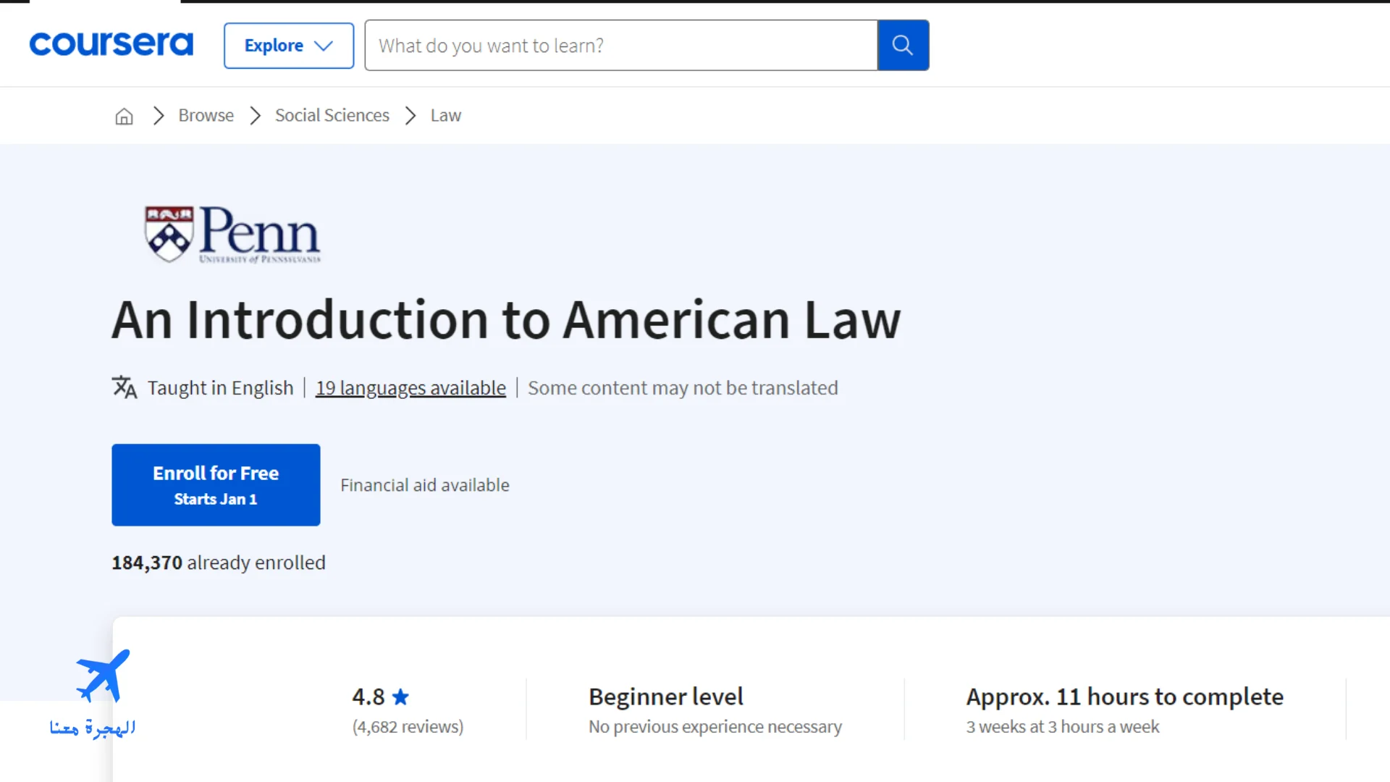Click 'Approx. 11 hours to complete'
The width and height of the screenshot is (1390, 782).
pos(1124,697)
